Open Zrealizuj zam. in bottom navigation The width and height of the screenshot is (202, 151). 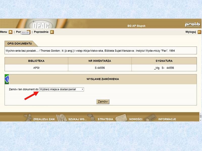click(44, 119)
